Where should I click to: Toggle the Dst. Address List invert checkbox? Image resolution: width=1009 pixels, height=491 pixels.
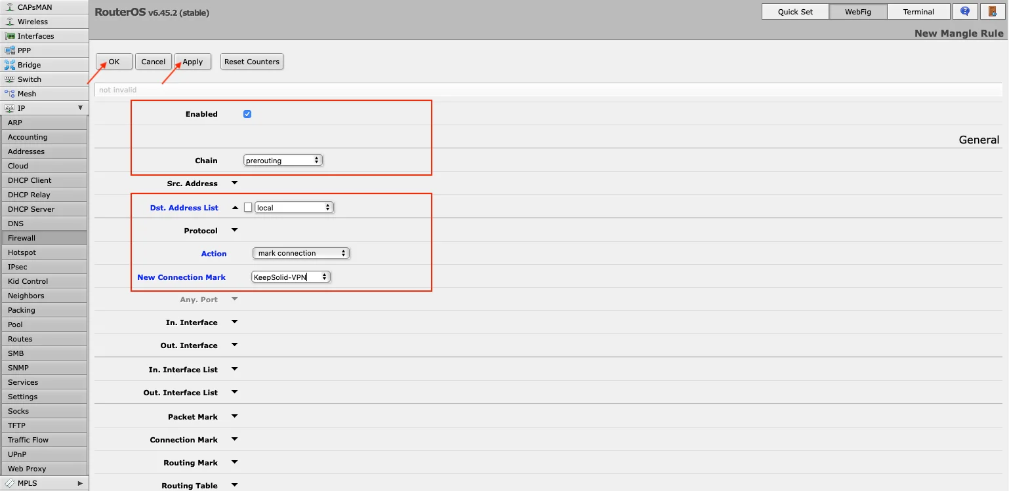(248, 208)
